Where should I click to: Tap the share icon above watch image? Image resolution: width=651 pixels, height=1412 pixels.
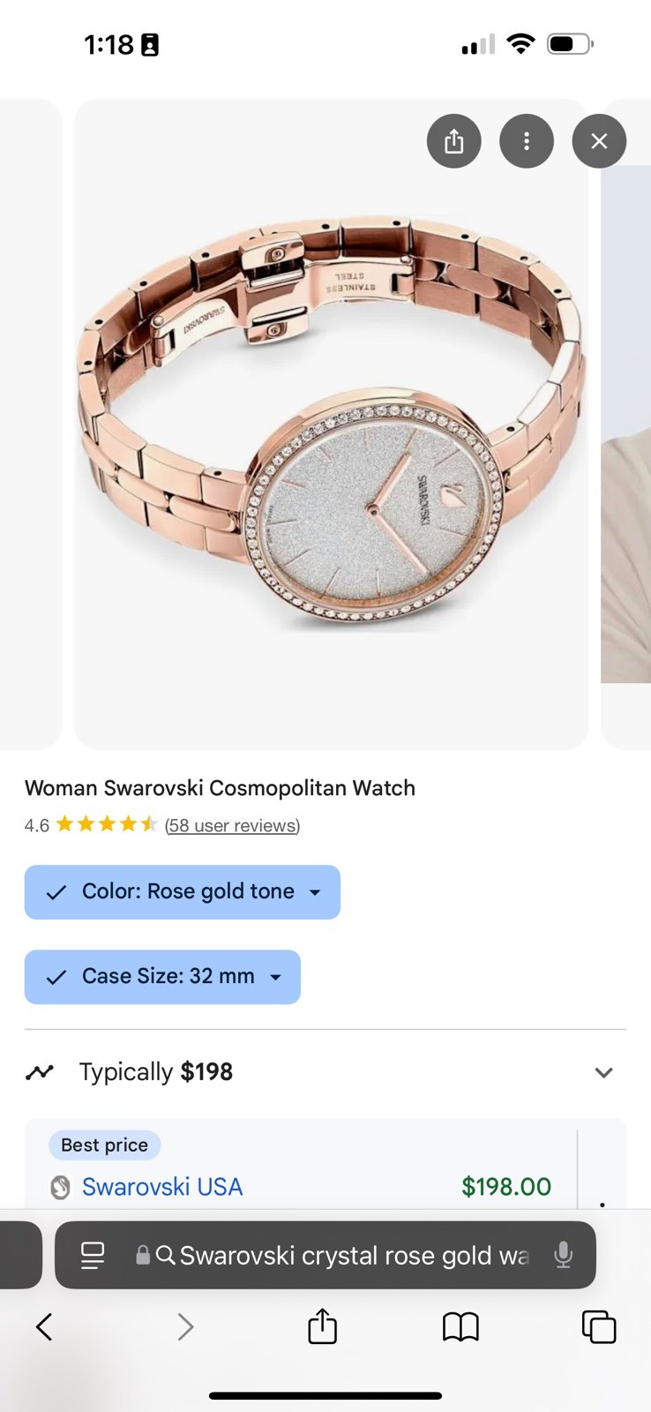coord(453,141)
